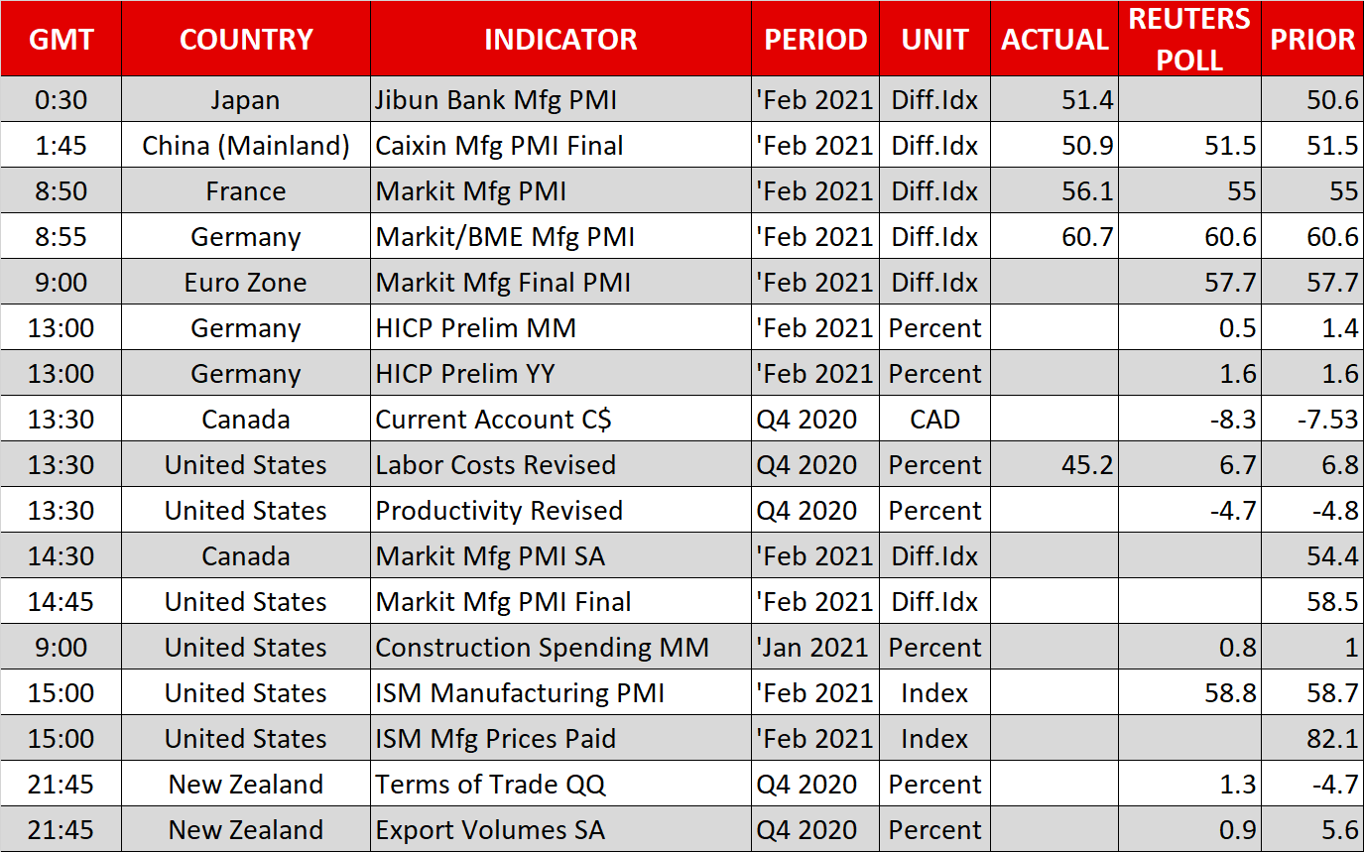Select the ACTUAL column header
The image size is (1364, 852).
click(1054, 40)
